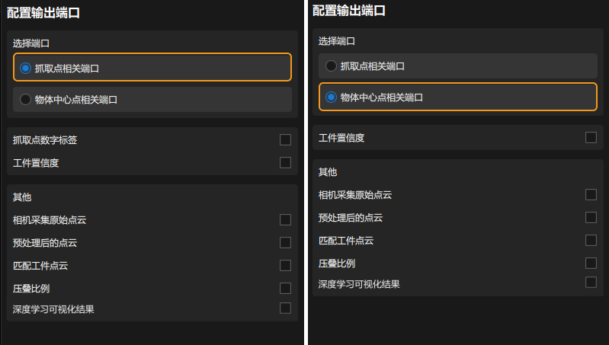
Task: Toggle 匹配工件点云 checkbox in right panel
Action: tap(591, 240)
